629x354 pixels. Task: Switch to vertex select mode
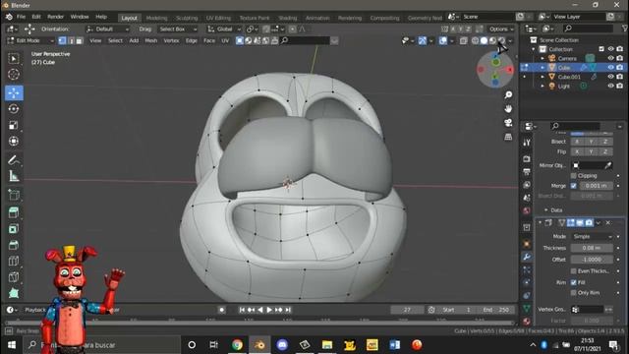tap(62, 40)
